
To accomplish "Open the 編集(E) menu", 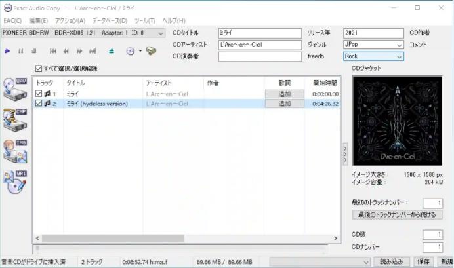I will (38, 20).
